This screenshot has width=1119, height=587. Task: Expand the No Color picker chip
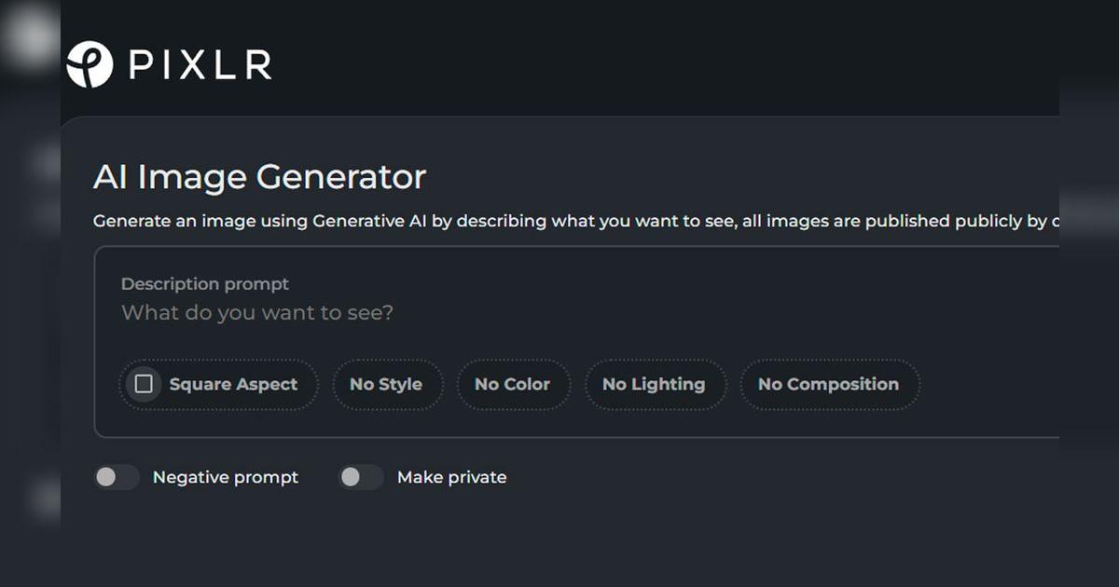coord(512,384)
